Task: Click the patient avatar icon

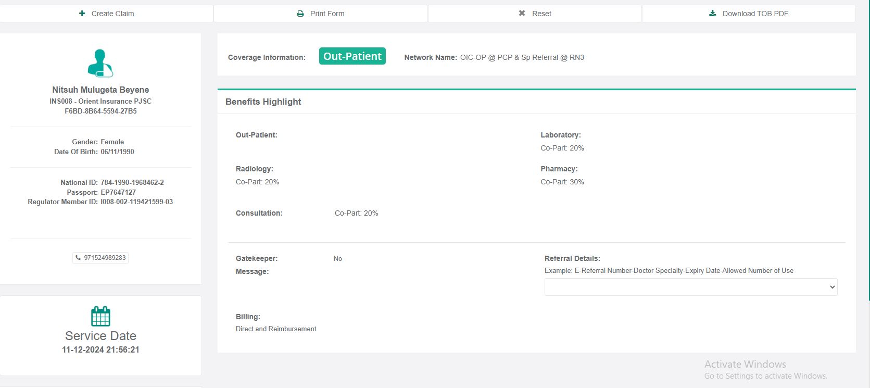Action: point(100,63)
